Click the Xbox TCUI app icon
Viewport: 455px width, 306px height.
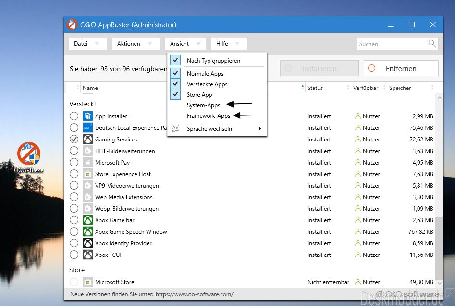pos(87,255)
